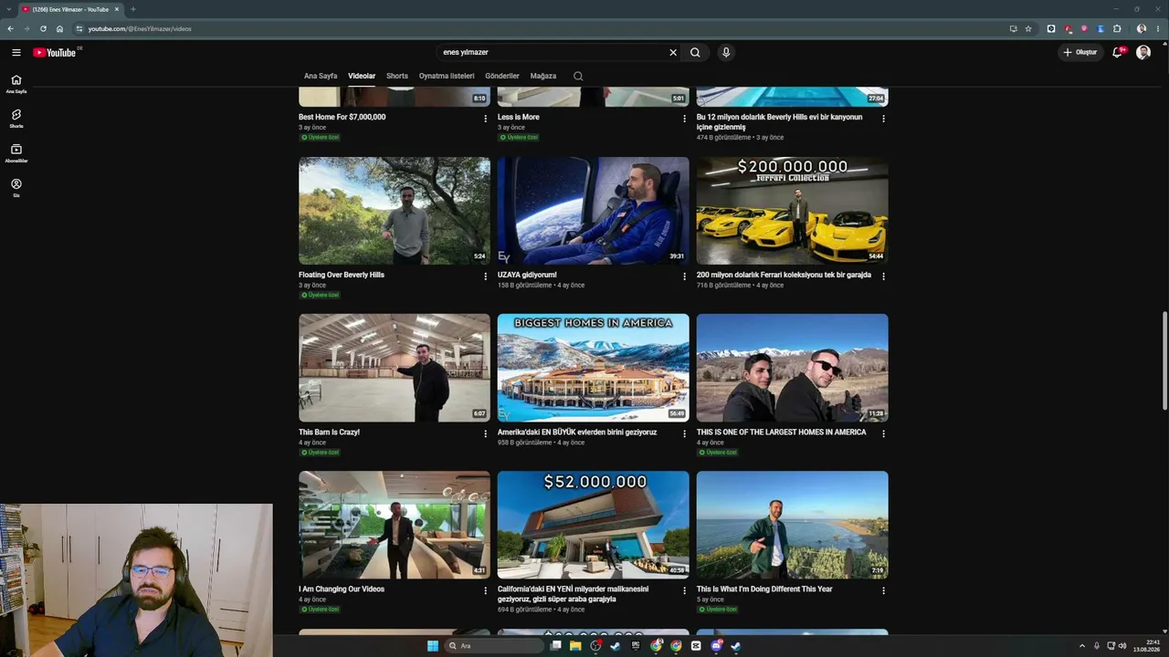The width and height of the screenshot is (1169, 657).
Task: Search within the channel using magnifier icon
Action: tap(578, 76)
